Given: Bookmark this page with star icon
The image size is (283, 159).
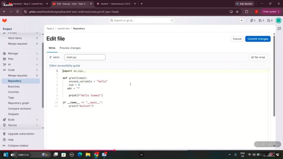Looking at the screenshot, I should (237, 12).
